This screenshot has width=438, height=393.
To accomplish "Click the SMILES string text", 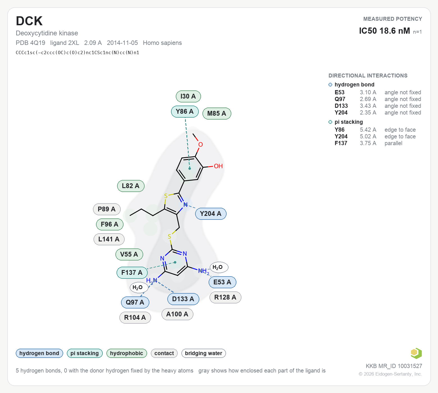I will (x=77, y=52).
